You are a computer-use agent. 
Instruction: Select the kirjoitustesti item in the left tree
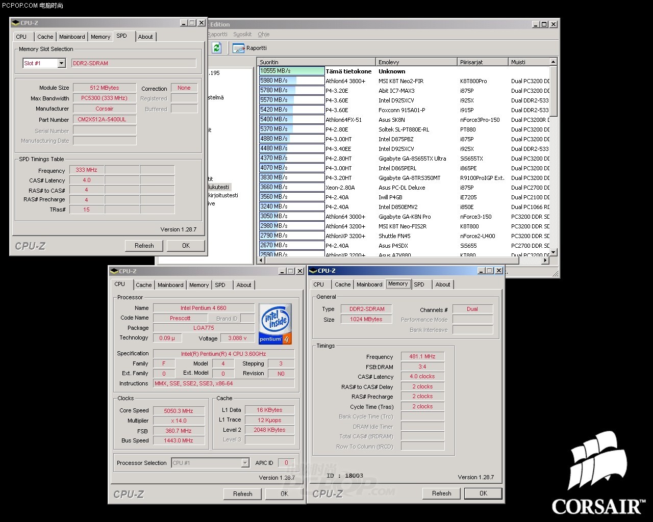pos(223,195)
